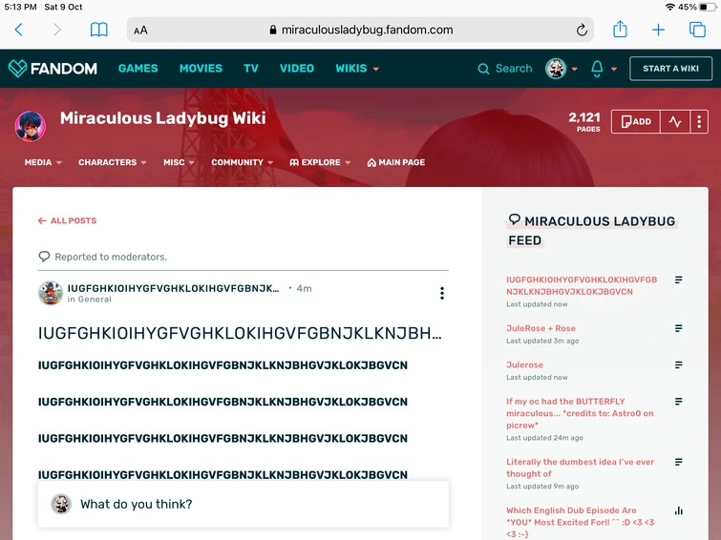721x540 pixels.
Task: Open feed post about BUTTERFLY miraculous oc
Action: 580,413
